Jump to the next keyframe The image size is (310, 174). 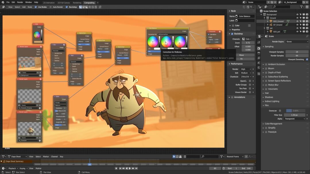[x=133, y=169]
